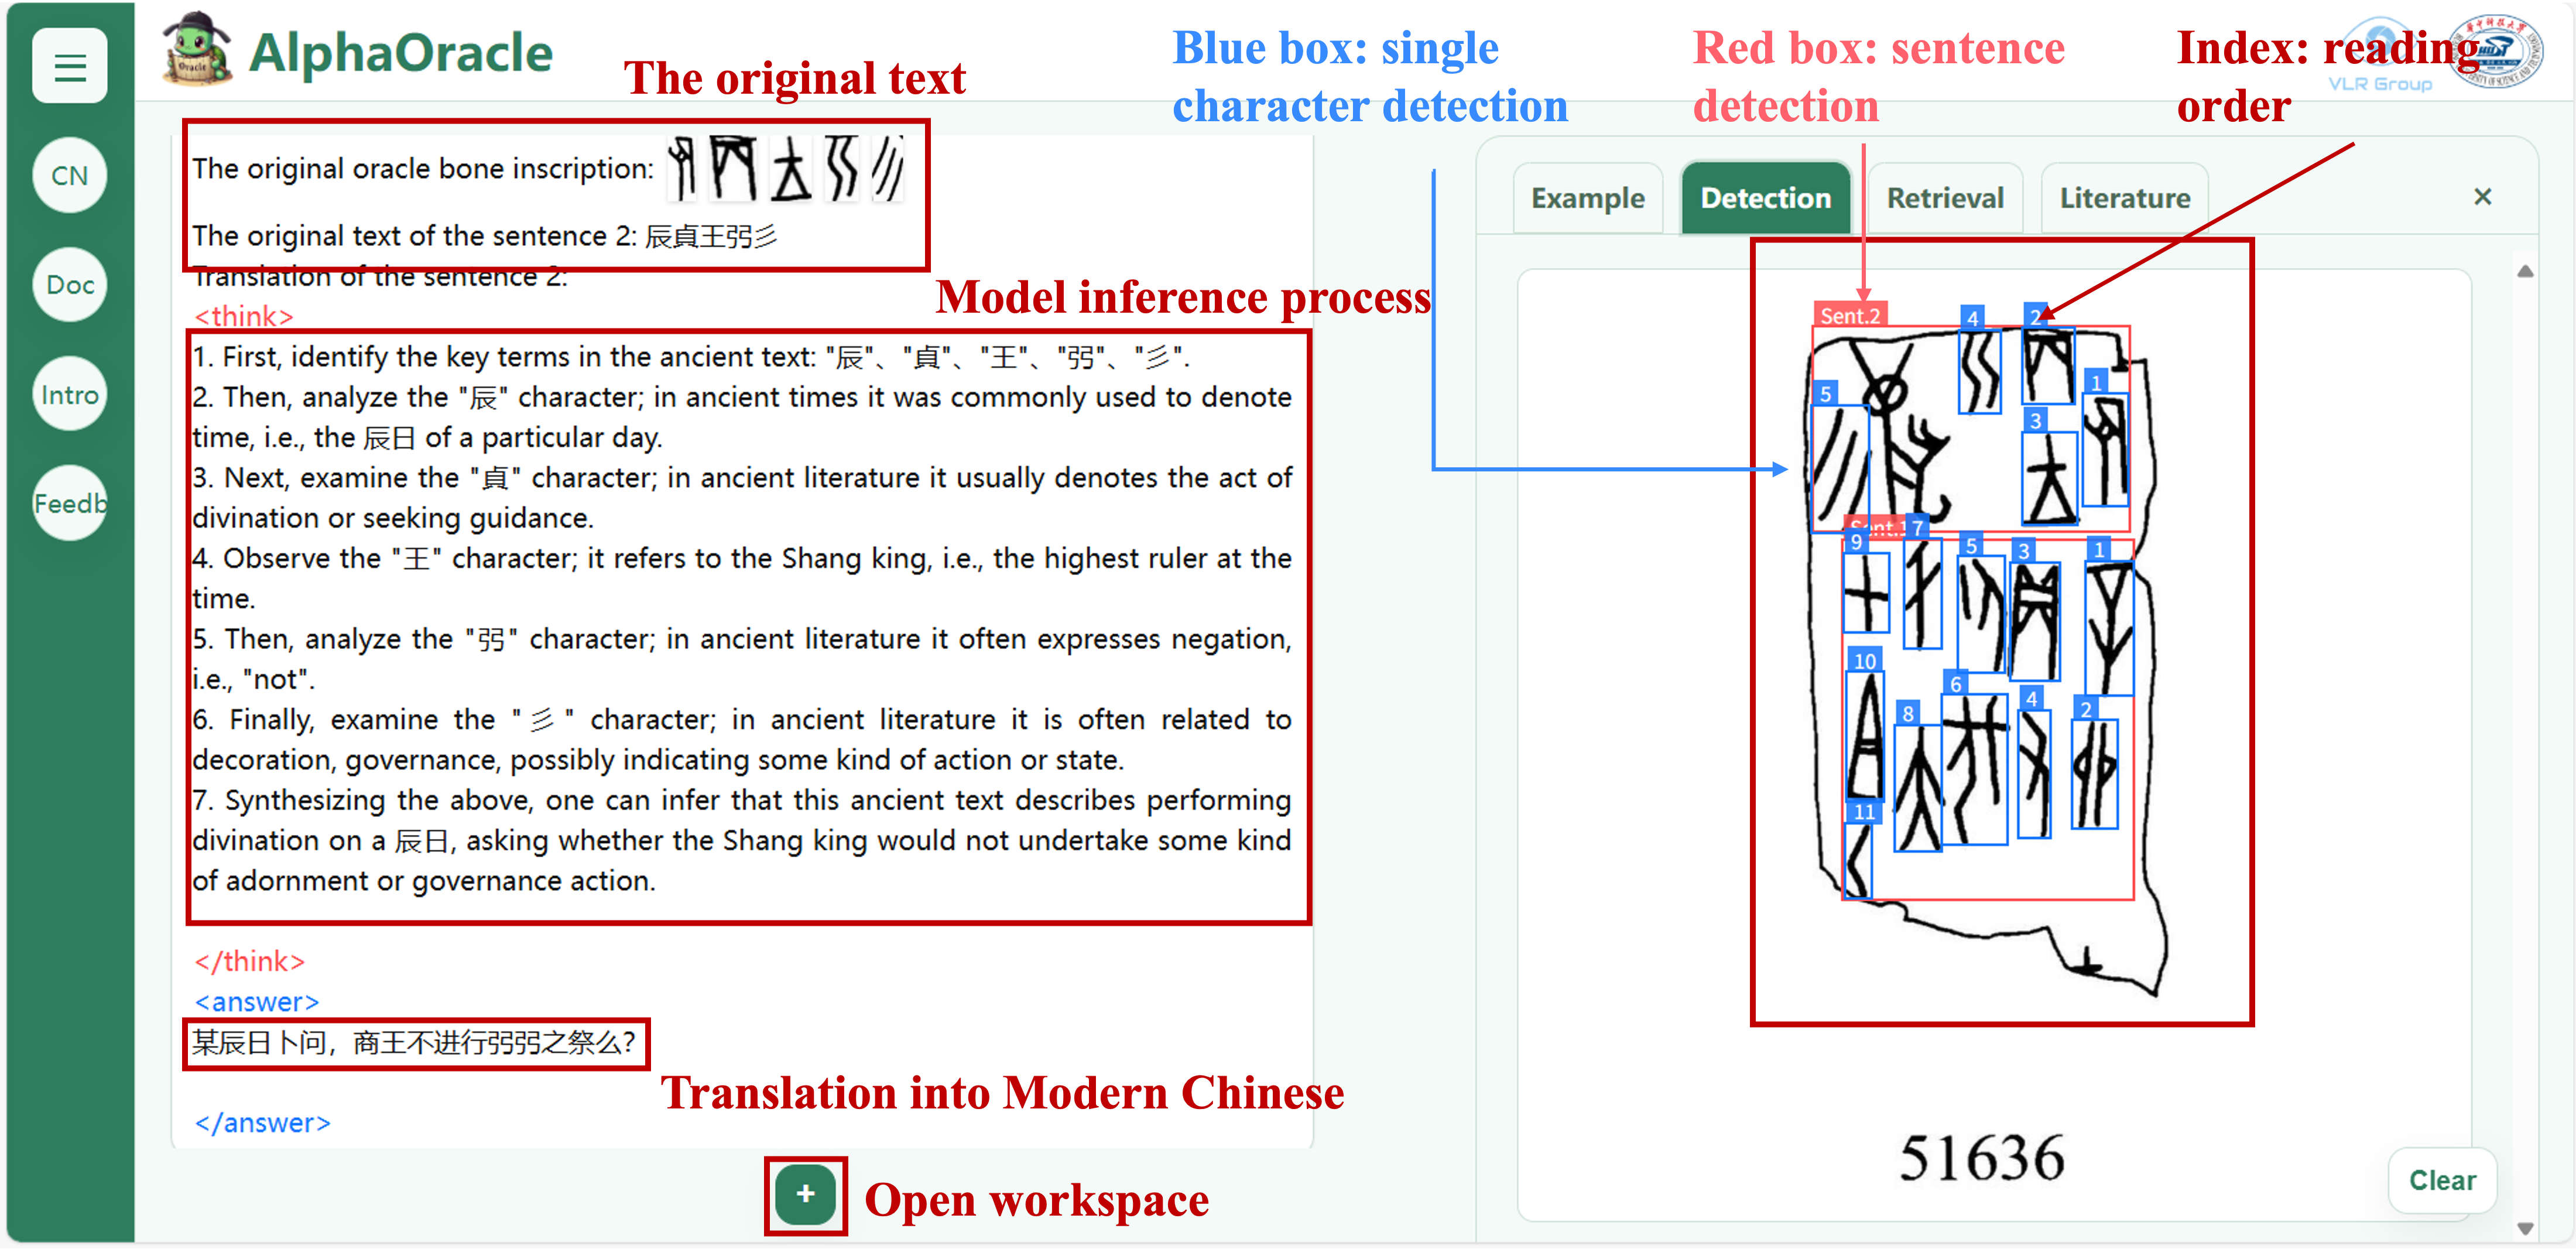Open the Feedback sidebar button
This screenshot has width=2576, height=1256.
[69, 503]
